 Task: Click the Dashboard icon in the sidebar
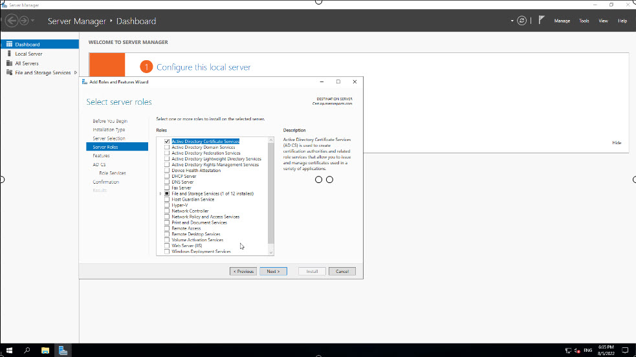tap(9, 44)
